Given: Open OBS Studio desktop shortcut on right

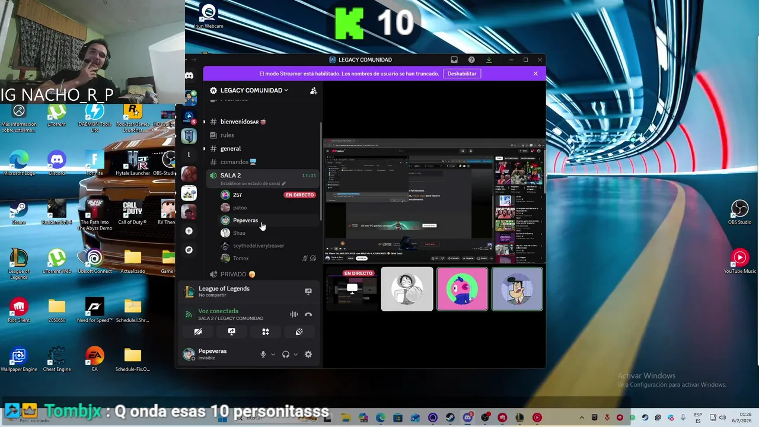Looking at the screenshot, I should point(739,212).
